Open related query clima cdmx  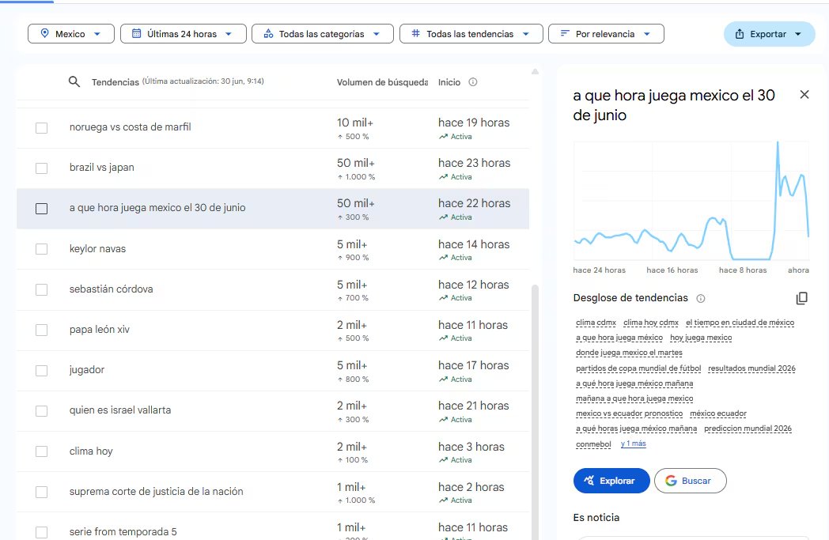[596, 323]
